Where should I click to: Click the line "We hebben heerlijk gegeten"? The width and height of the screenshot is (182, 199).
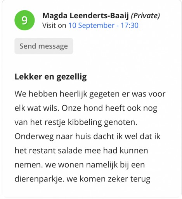pos(90,94)
